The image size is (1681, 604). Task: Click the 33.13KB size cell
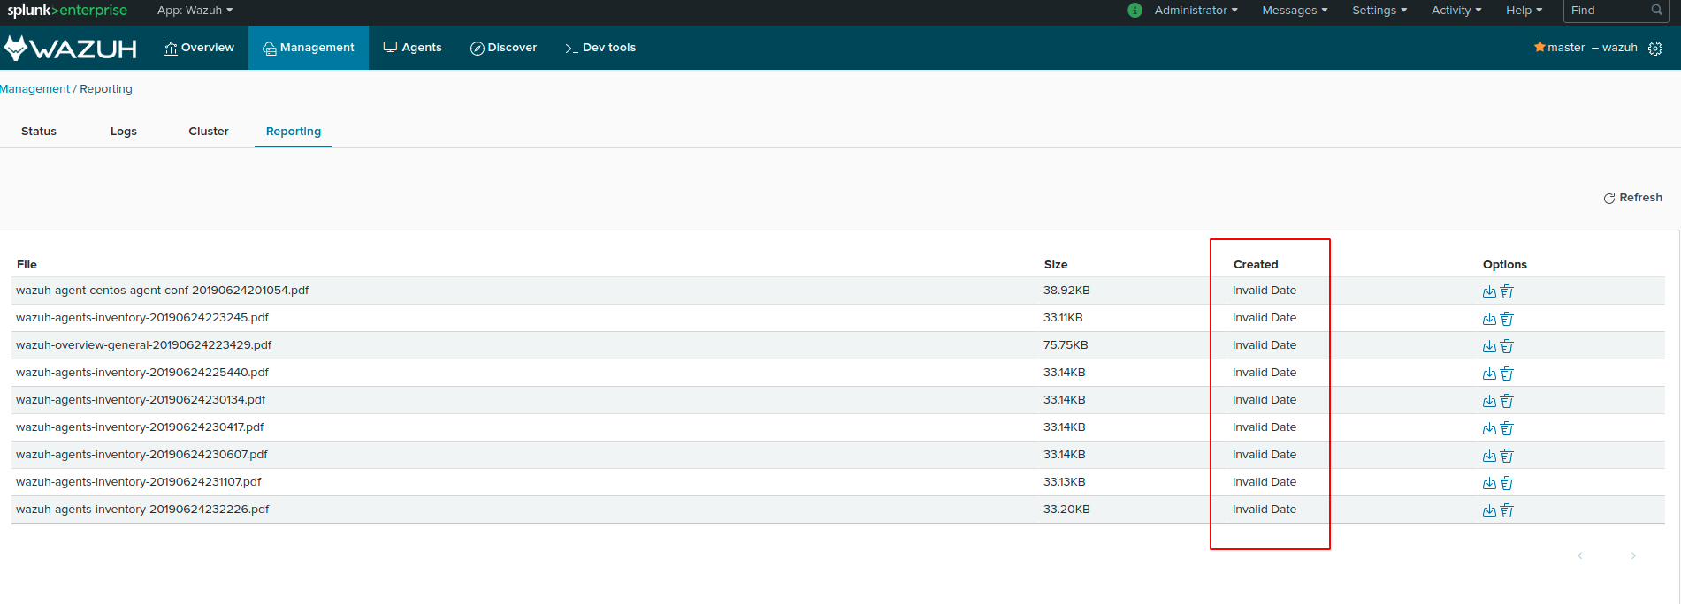tap(1065, 482)
